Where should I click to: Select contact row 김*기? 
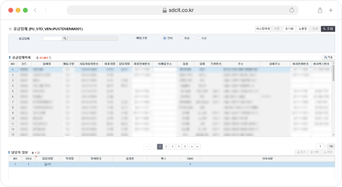(x=171, y=164)
